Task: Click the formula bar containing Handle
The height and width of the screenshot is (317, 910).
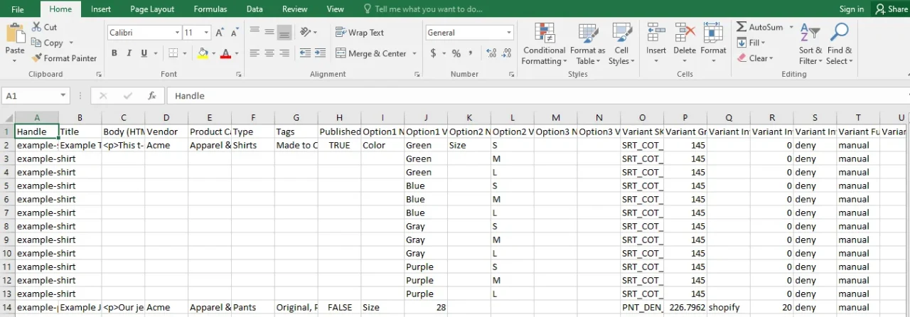Action: (x=537, y=95)
